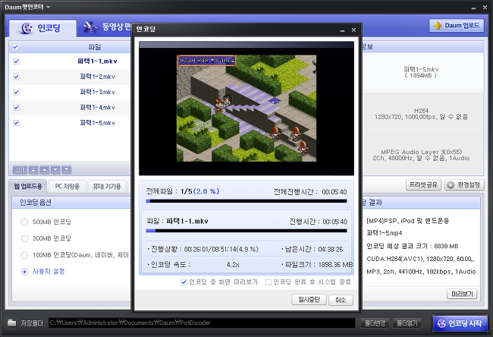Screen dimensions: 493x337
Task: Click the 파택1-5.mp4 output file name
Action: click(x=385, y=233)
